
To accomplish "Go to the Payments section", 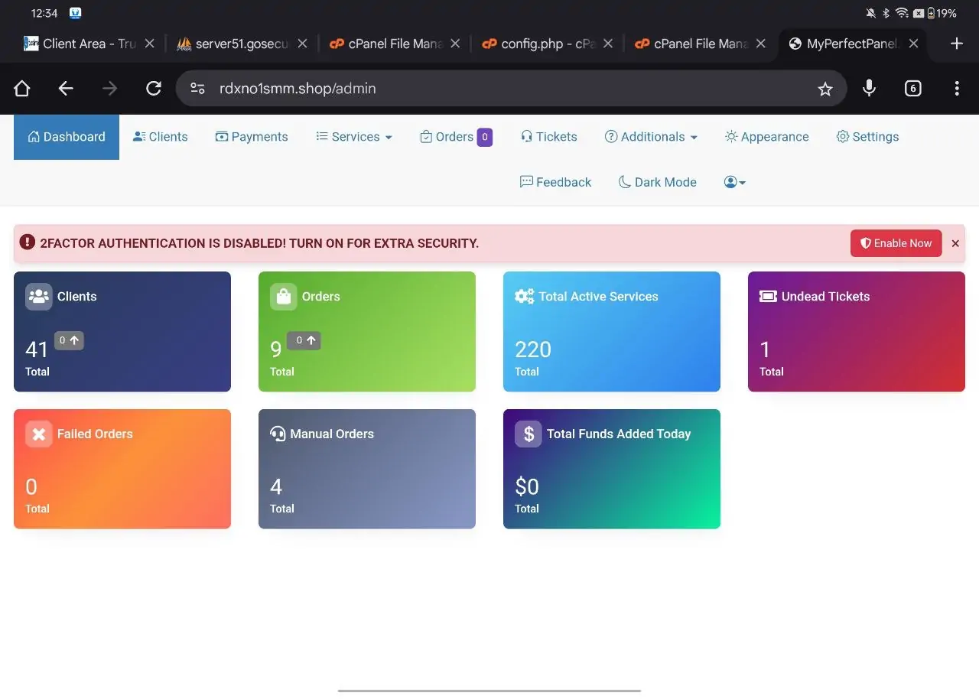I will pos(252,137).
